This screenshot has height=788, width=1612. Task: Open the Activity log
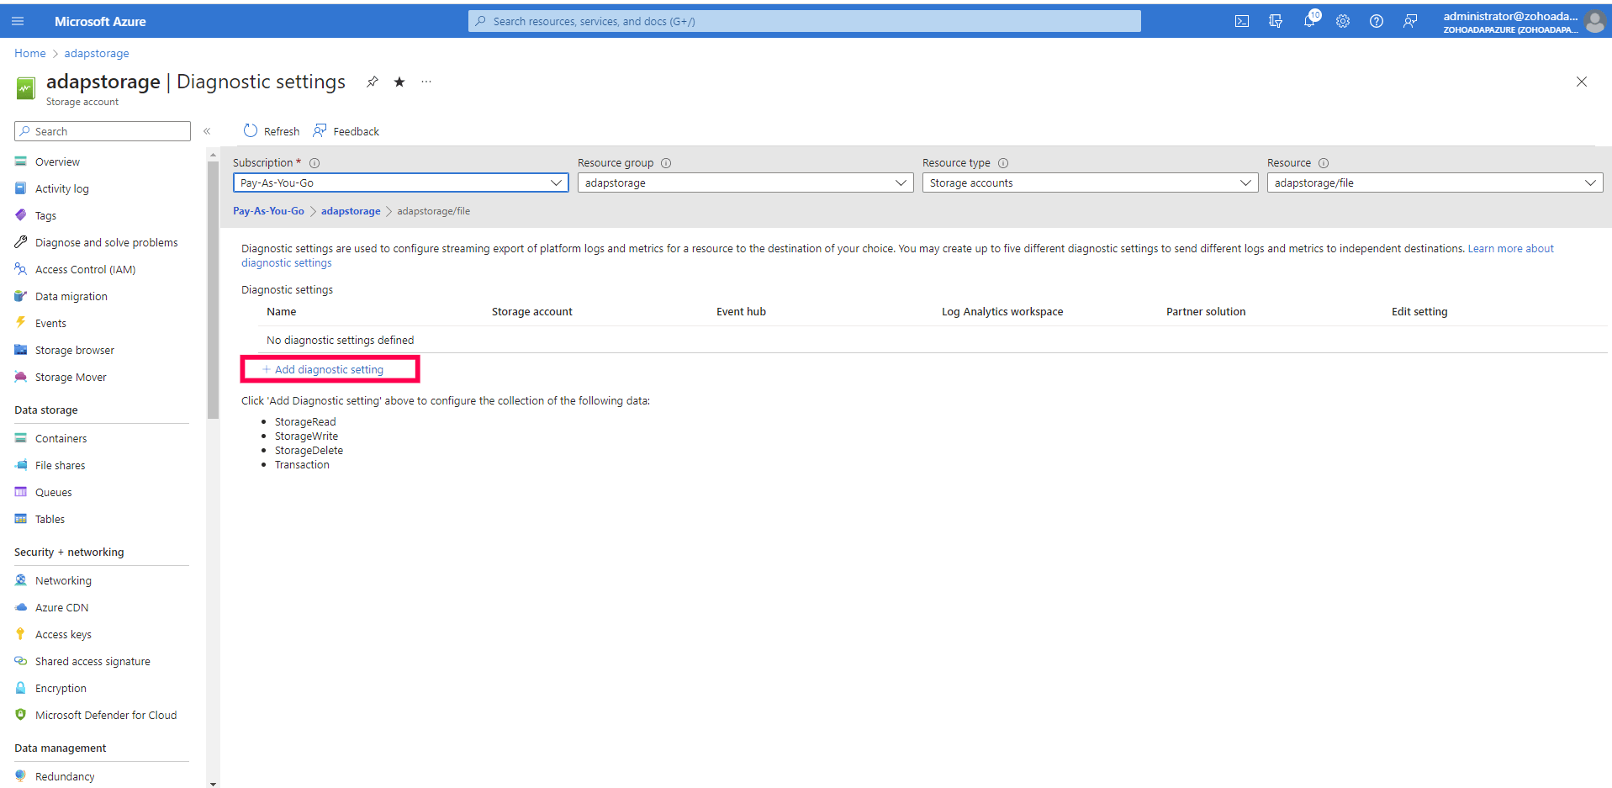(x=61, y=188)
